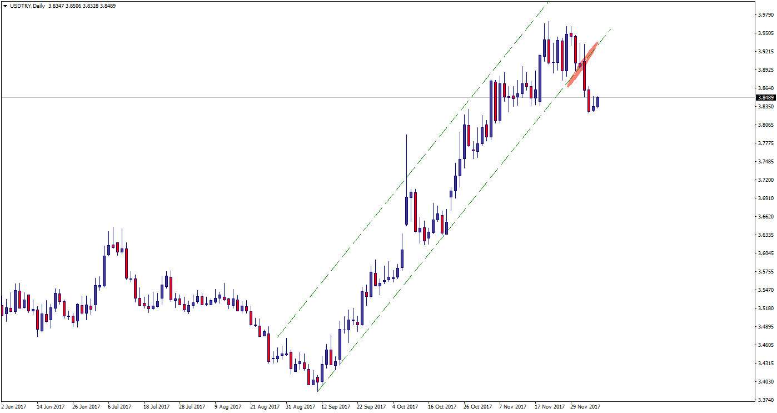
Task: Click the 3.3740 label on price axis
Action: click(765, 400)
